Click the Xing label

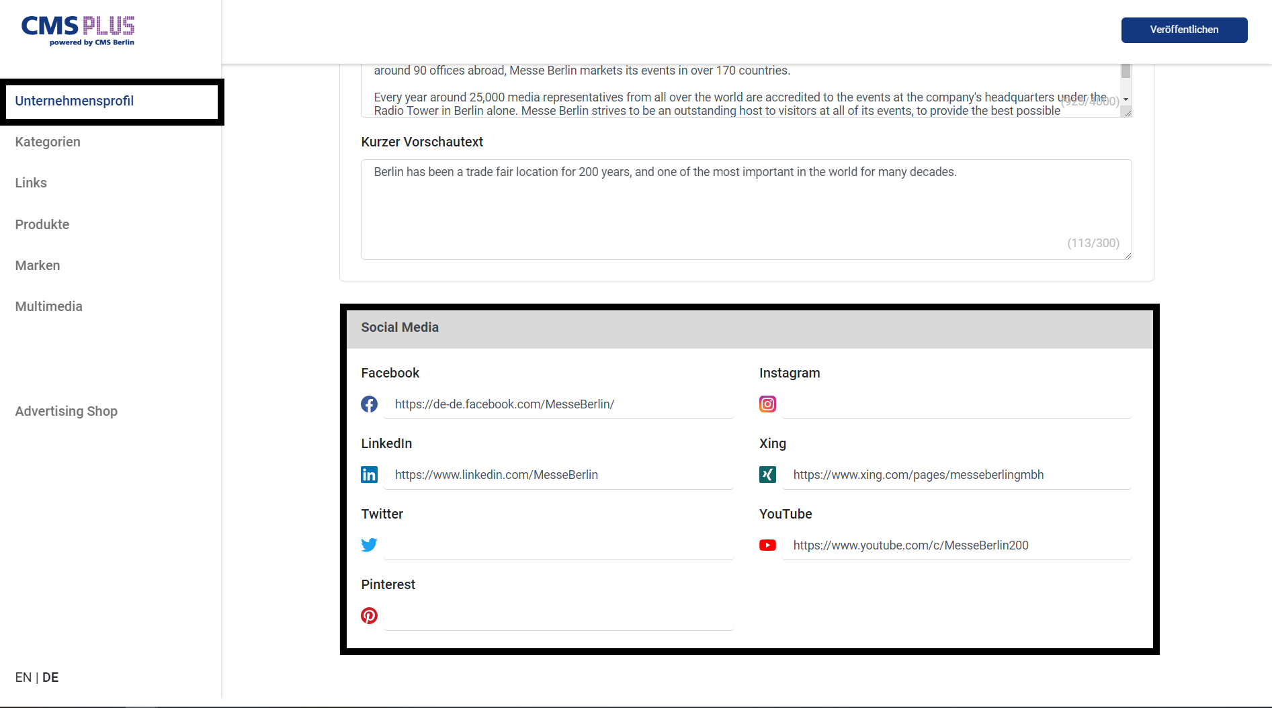[773, 443]
